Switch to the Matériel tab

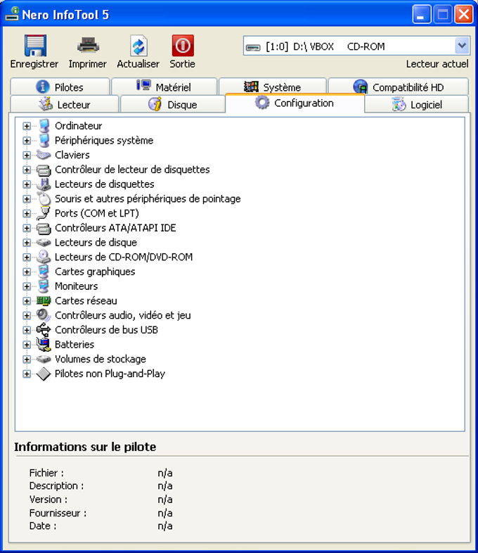[x=164, y=87]
